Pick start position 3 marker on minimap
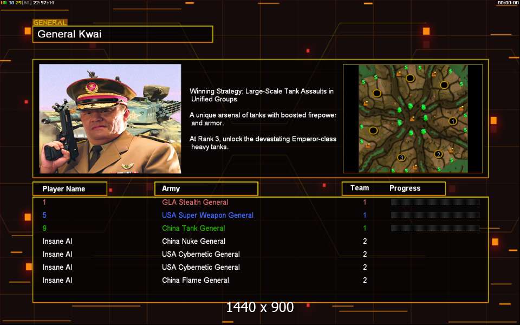 click(x=401, y=158)
